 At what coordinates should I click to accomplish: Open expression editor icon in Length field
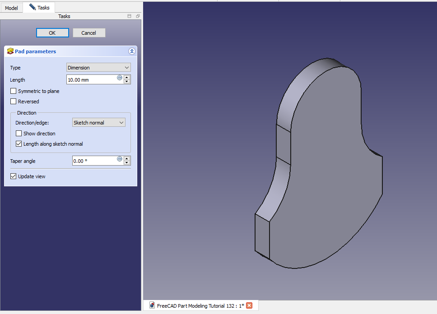(120, 78)
